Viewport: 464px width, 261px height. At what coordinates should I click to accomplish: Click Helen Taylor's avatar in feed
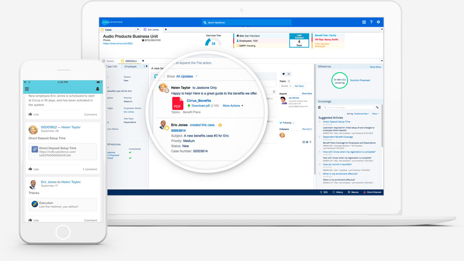pyautogui.click(x=163, y=87)
